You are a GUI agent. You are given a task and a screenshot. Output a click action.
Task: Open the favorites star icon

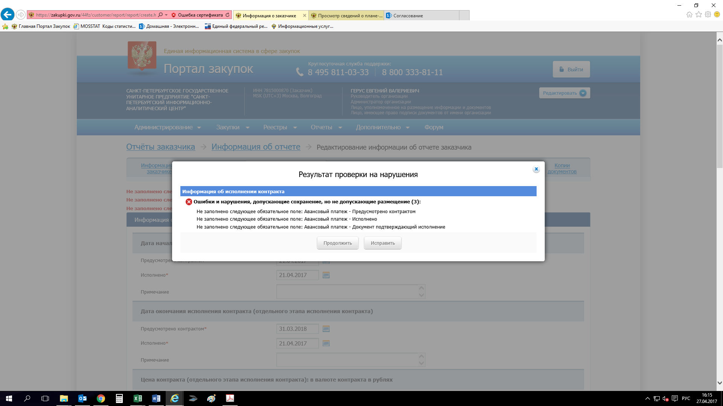pyautogui.click(x=699, y=15)
